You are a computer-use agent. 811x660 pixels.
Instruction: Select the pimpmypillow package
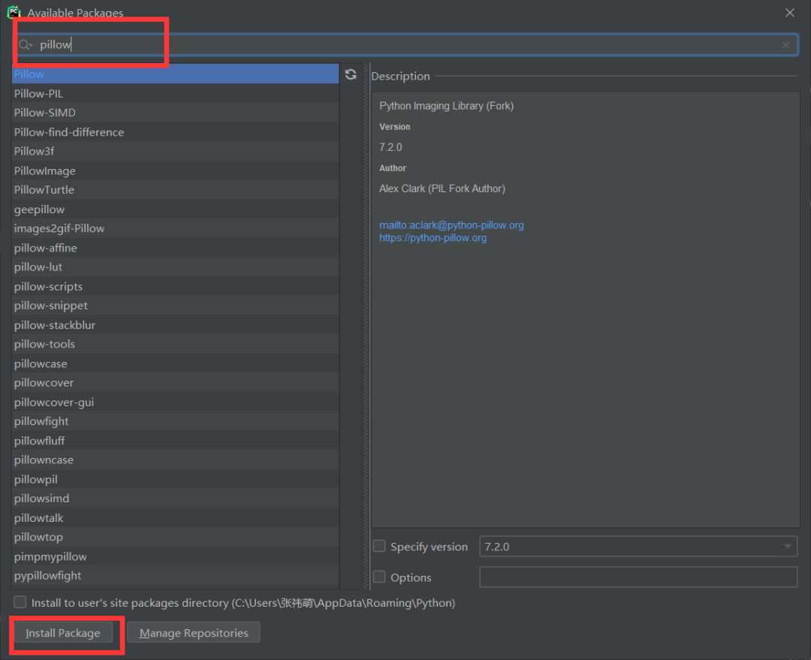point(175,556)
